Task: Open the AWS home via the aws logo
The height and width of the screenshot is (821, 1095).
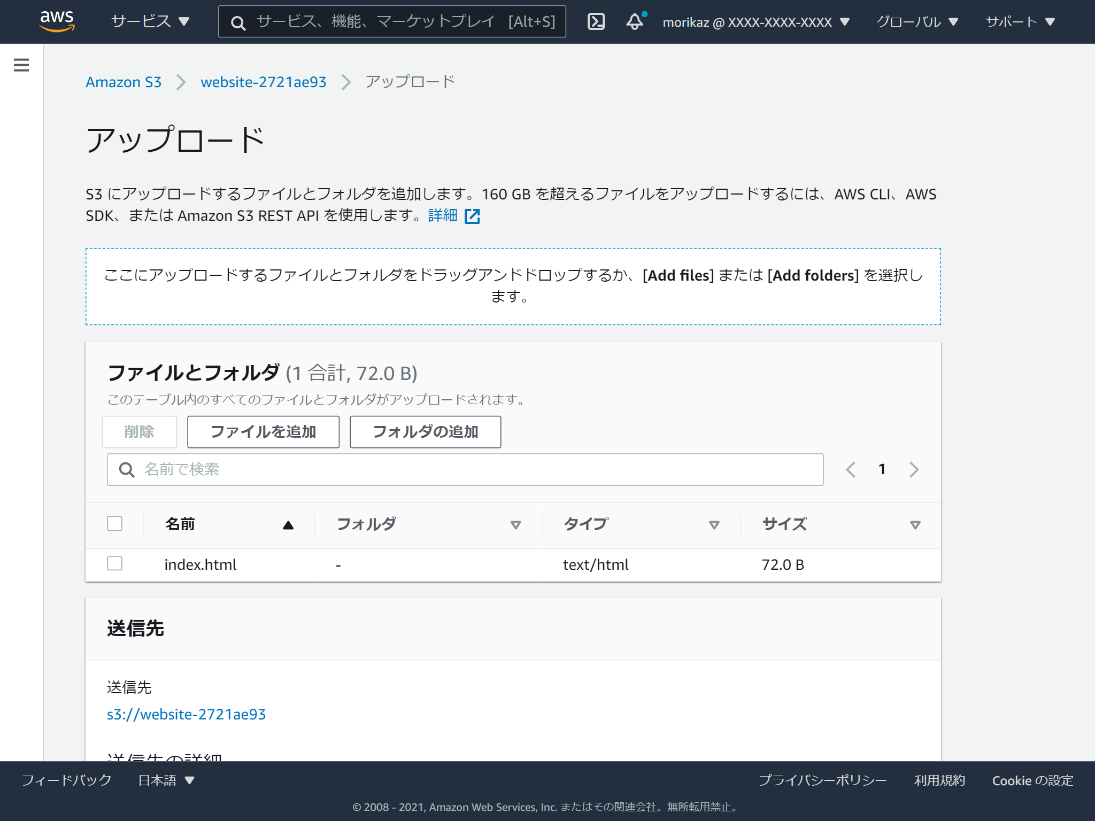Action: tap(57, 20)
